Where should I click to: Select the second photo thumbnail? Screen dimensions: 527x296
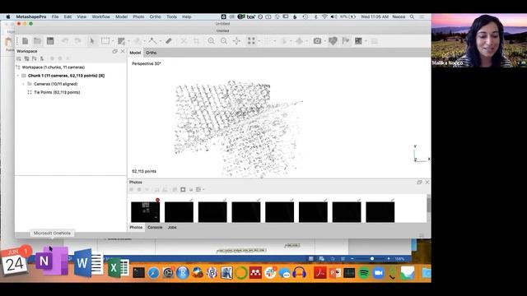(x=179, y=212)
